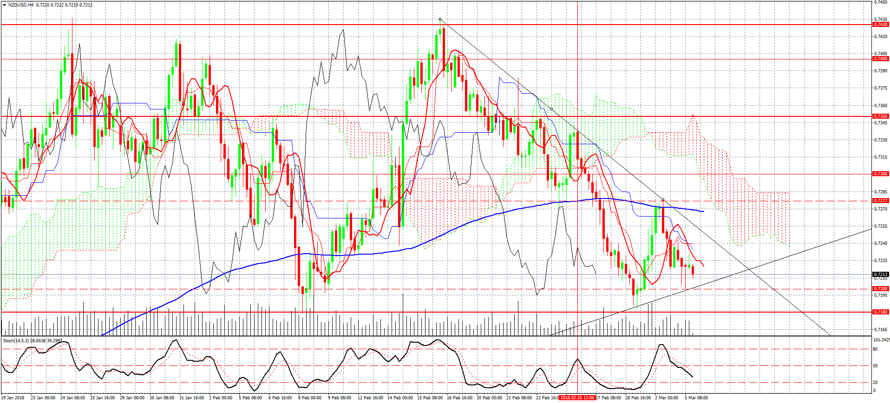Click the OHLC values 0.7220 0.7222 0.7210 0.7213
The height and width of the screenshot is (403, 890).
coord(64,5)
